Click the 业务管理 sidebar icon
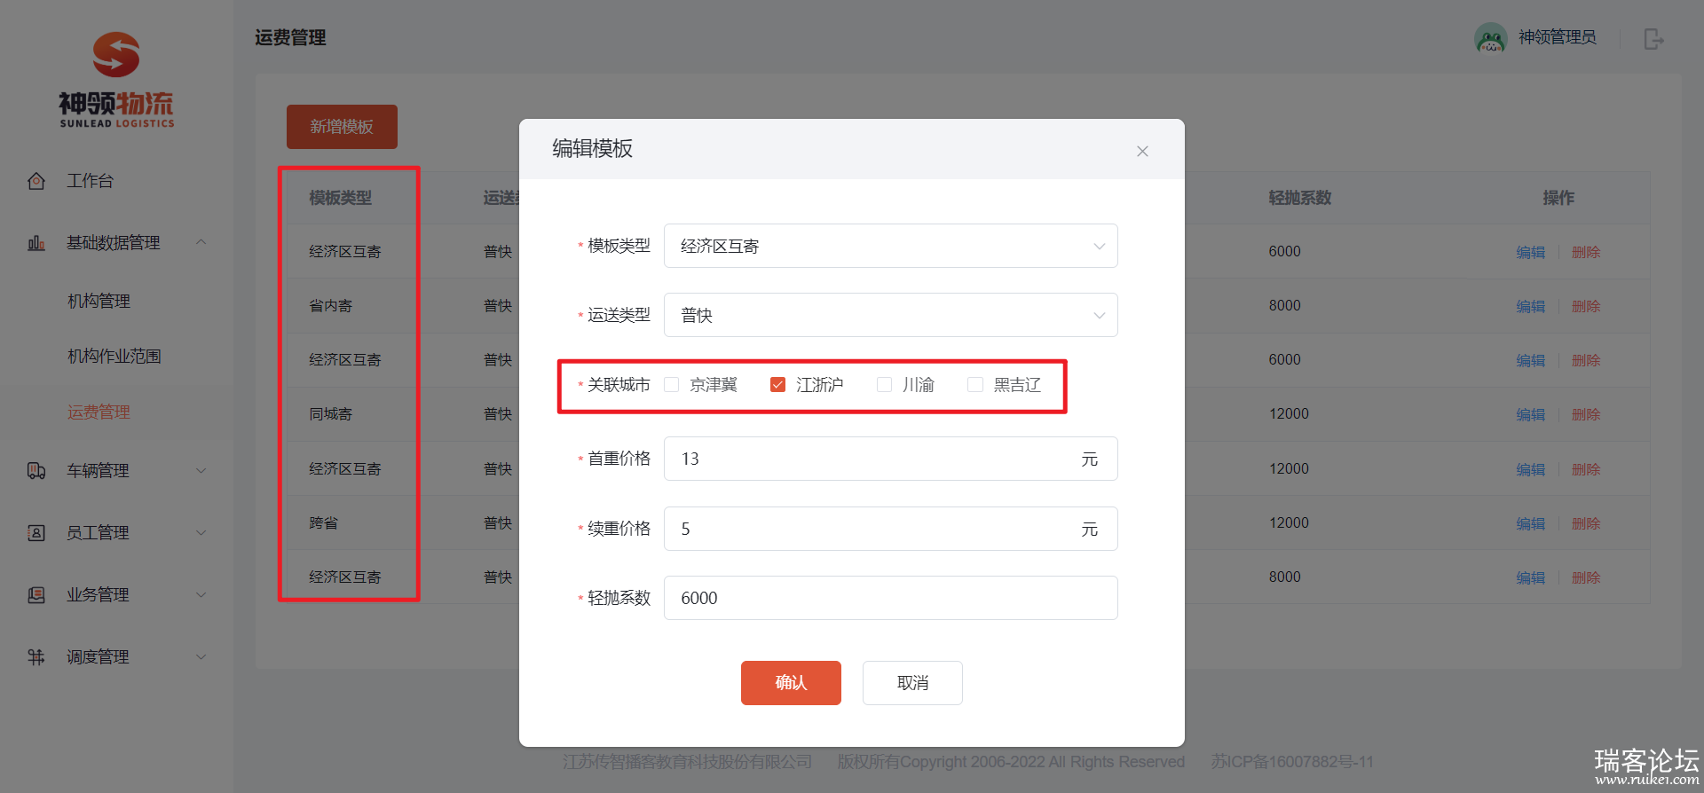The height and width of the screenshot is (793, 1704). [x=36, y=595]
